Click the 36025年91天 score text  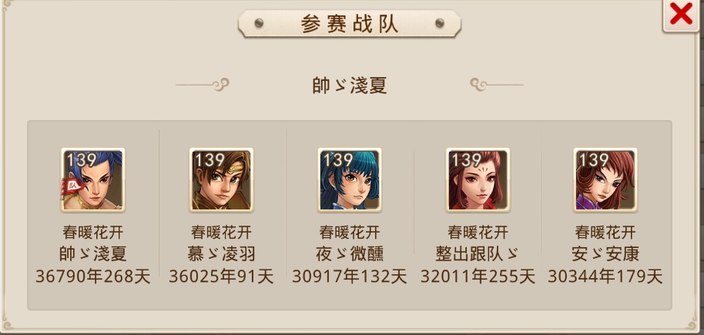coord(221,276)
